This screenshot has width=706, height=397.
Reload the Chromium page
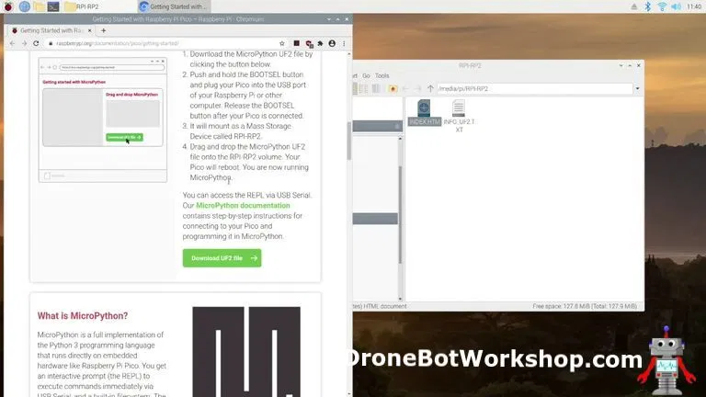36,43
